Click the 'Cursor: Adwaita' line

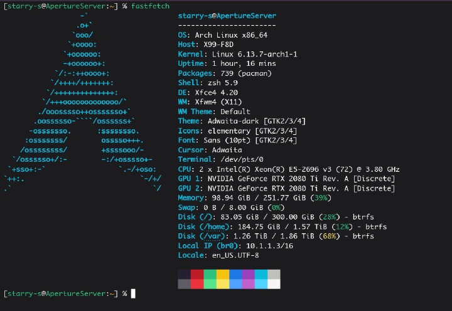point(210,150)
